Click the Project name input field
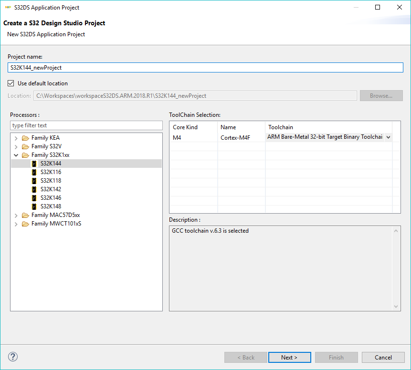This screenshot has width=411, height=370. pyautogui.click(x=205, y=68)
